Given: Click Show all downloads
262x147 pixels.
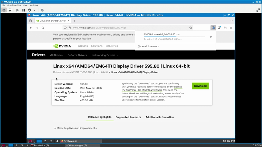Looking at the screenshot, I should point(148,46).
